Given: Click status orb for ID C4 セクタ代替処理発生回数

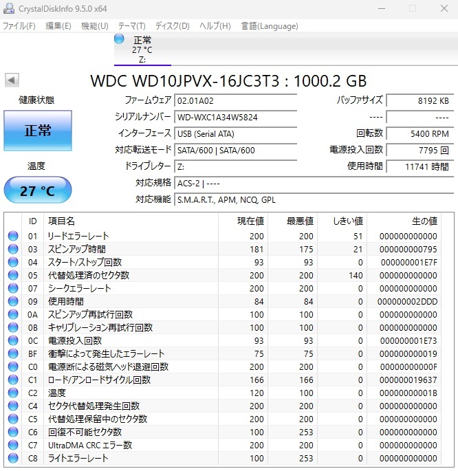Looking at the screenshot, I should pyautogui.click(x=13, y=406).
